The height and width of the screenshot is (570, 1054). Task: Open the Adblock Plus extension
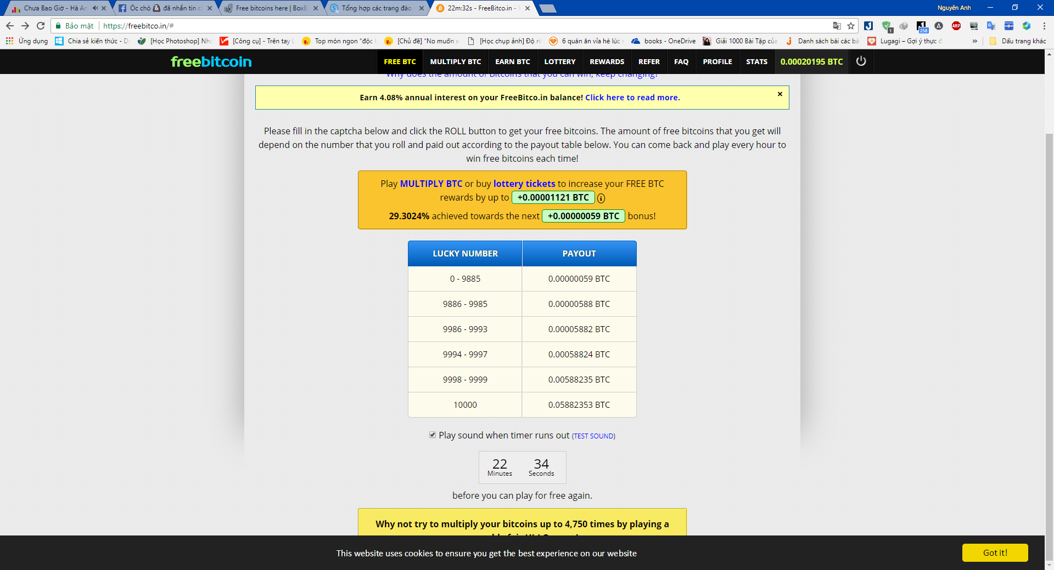point(956,26)
